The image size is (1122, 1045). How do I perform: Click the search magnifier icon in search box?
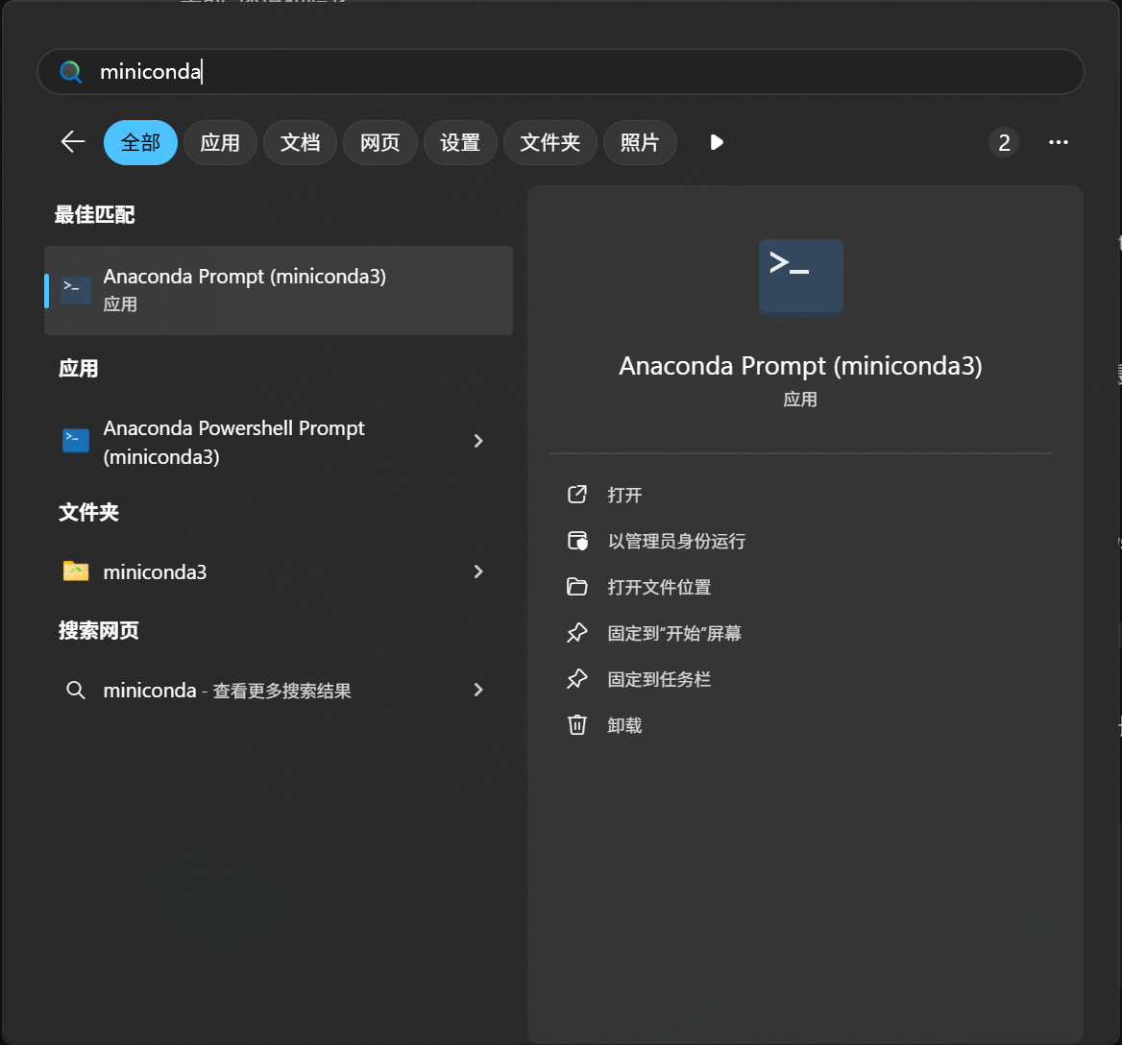[71, 72]
